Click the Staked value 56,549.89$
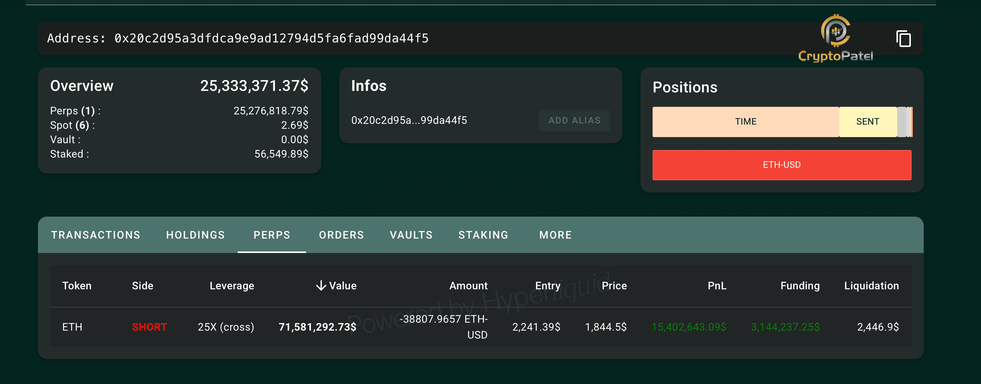Viewport: 981px width, 384px height. [281, 154]
